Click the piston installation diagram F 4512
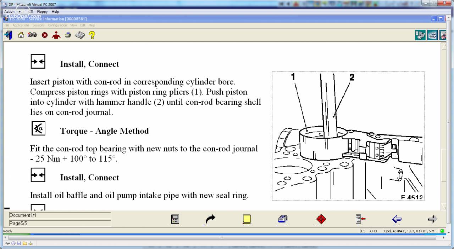This screenshot has width=454, height=249. click(348, 136)
